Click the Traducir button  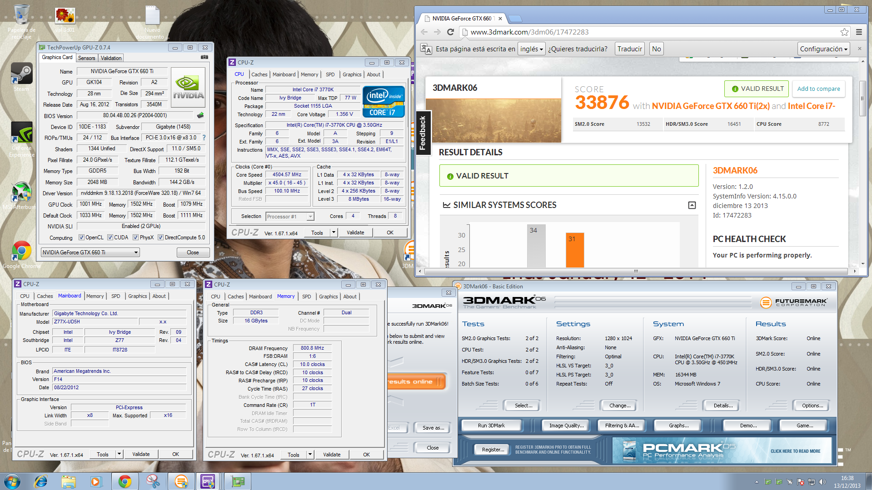630,49
